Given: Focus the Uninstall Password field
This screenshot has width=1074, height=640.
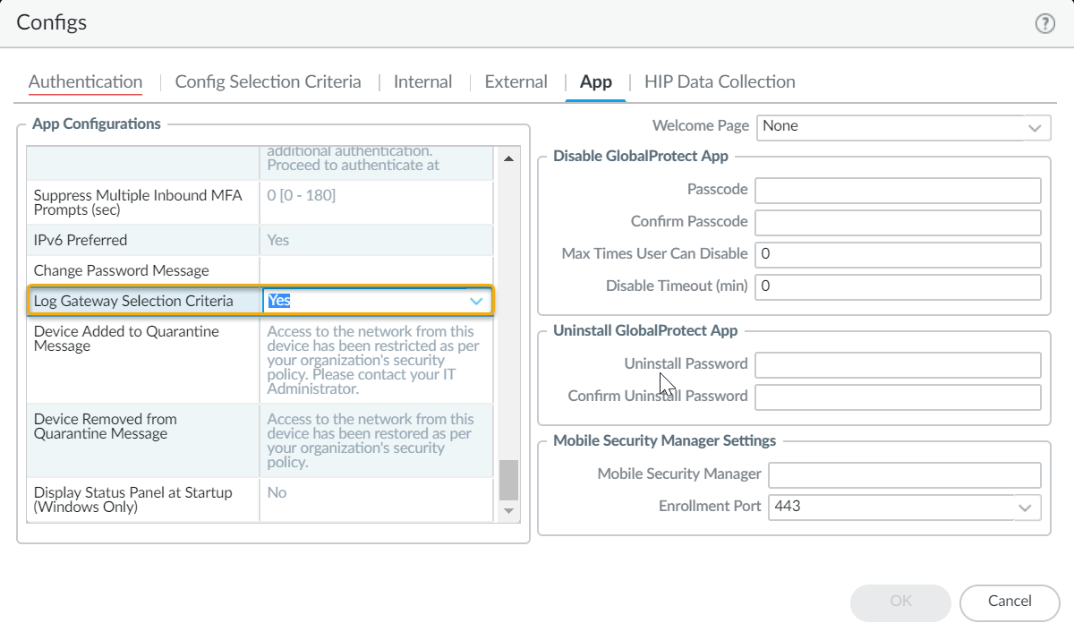Looking at the screenshot, I should pyautogui.click(x=898, y=364).
